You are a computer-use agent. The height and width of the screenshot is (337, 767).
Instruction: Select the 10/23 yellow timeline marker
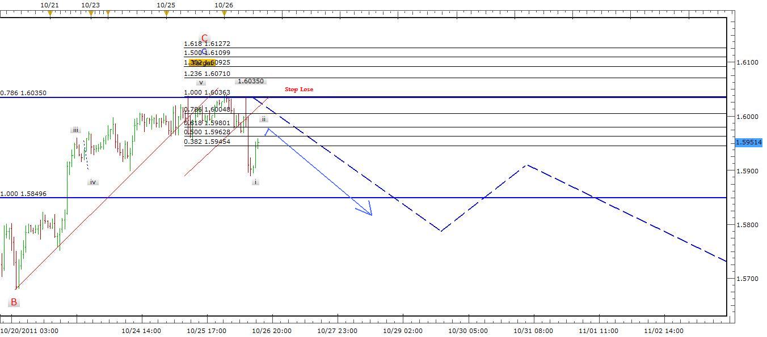tap(91, 10)
